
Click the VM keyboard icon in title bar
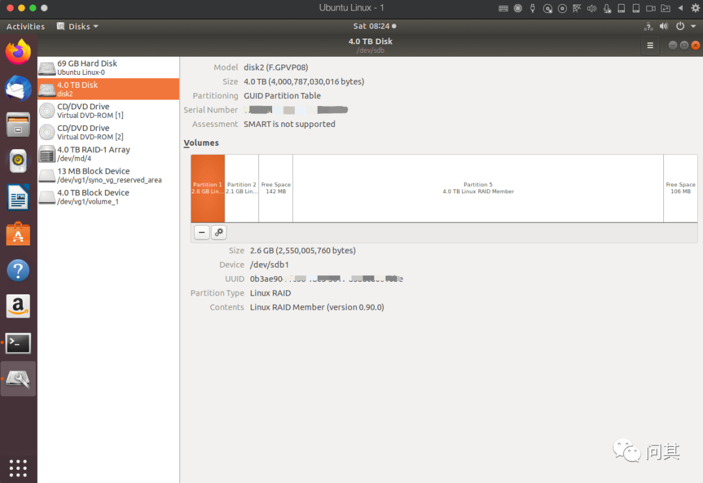(x=503, y=8)
